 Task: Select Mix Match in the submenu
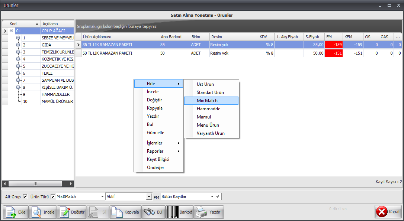tap(211, 101)
